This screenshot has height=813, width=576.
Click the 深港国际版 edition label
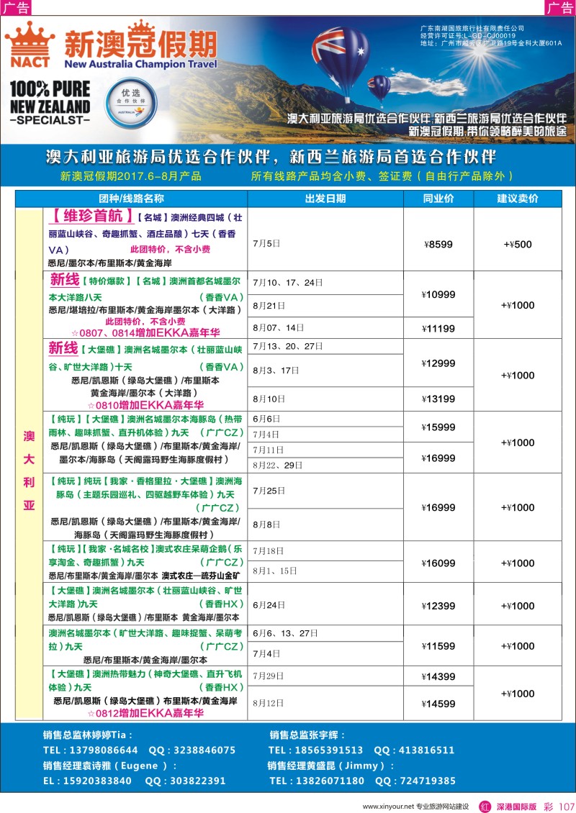(x=516, y=807)
